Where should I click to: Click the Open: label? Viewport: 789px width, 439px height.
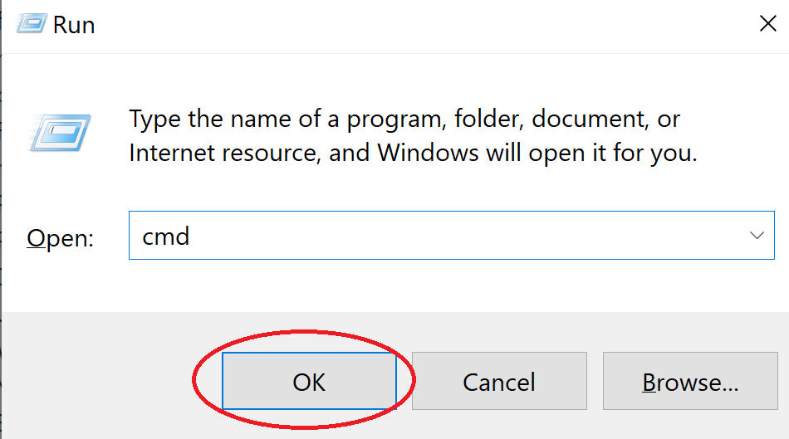click(x=60, y=237)
